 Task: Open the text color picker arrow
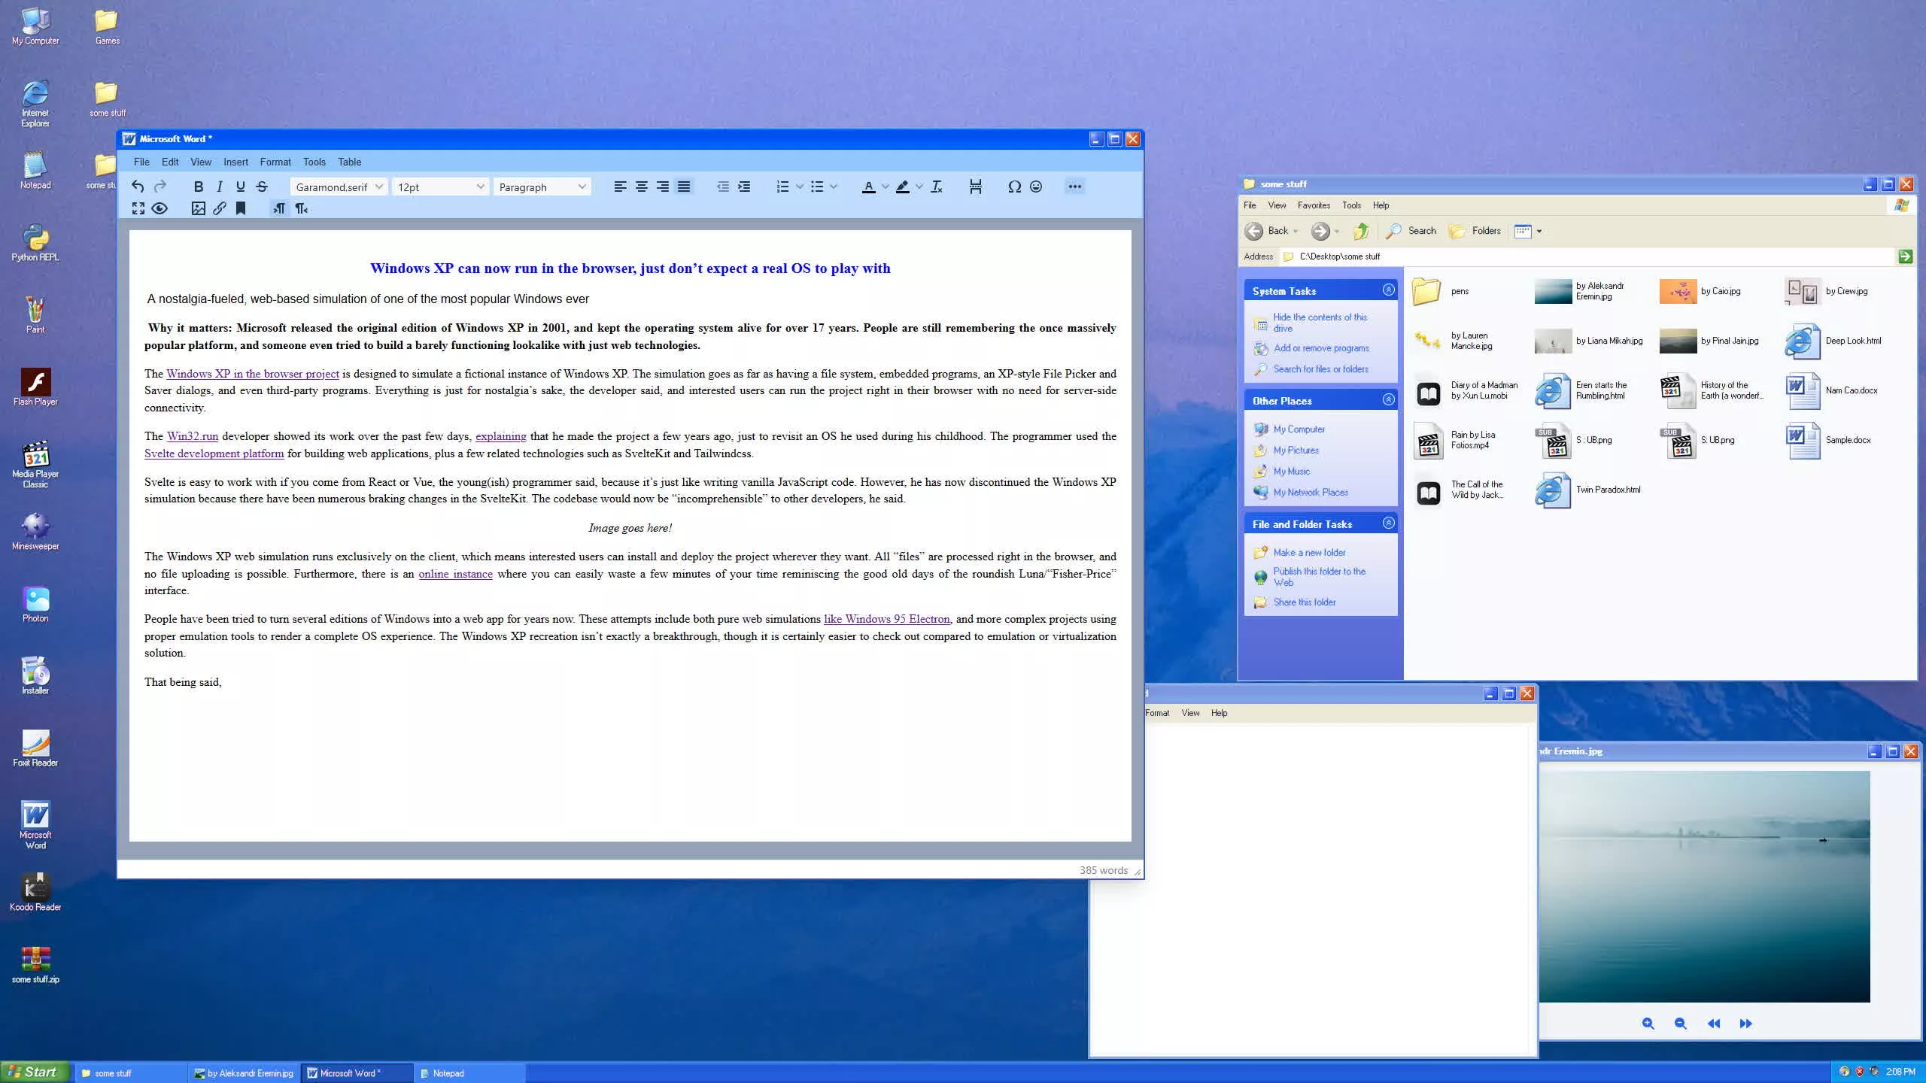point(885,187)
